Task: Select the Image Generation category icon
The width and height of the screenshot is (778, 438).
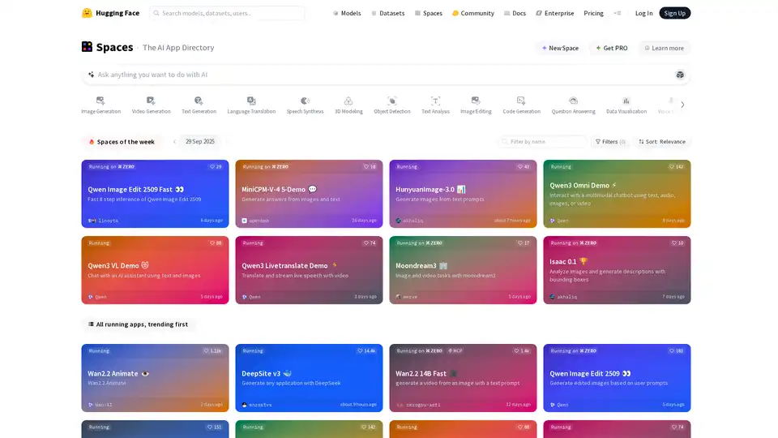Action: [x=100, y=101]
